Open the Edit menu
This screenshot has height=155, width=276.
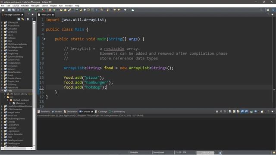(9, 6)
